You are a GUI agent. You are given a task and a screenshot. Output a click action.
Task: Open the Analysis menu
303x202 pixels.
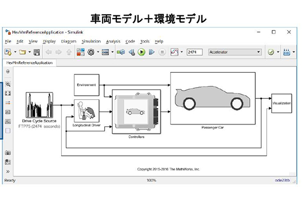click(x=113, y=41)
